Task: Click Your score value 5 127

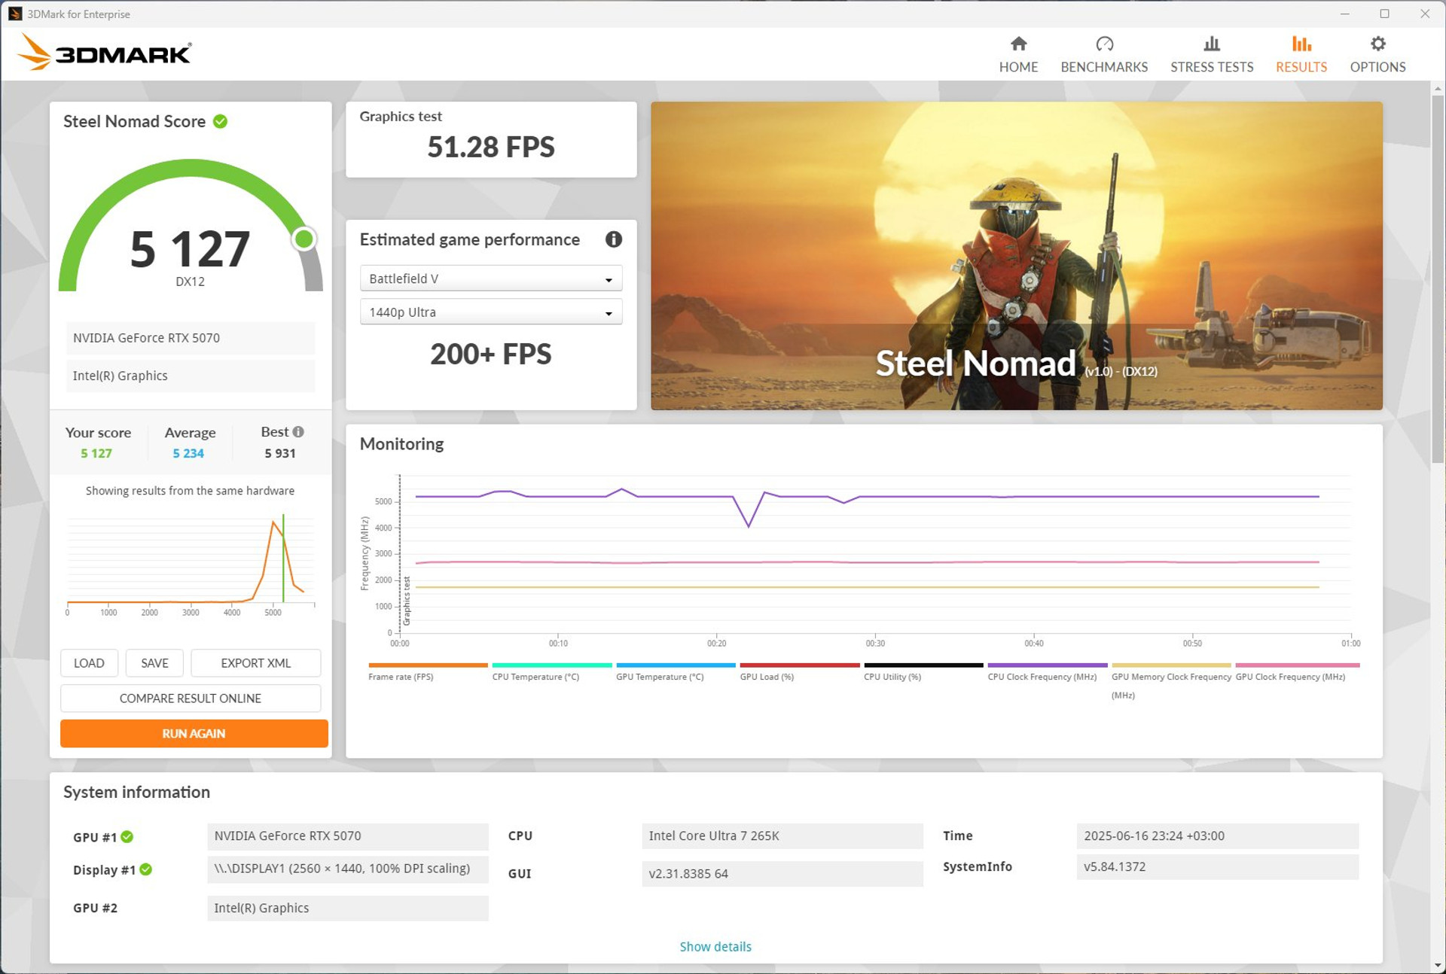Action: point(96,453)
